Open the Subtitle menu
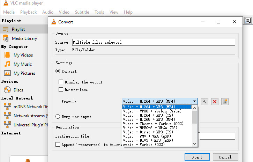253x162 pixels. tap(82, 12)
